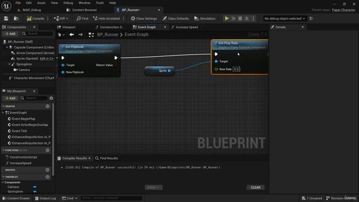Viewport: 359px width, 202px height.
Task: Open the Asset menu
Action: (x=41, y=3)
